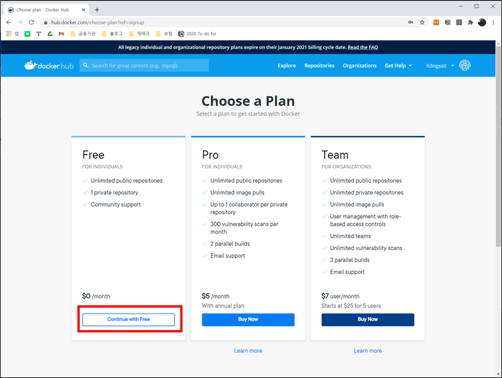Click '3 parallel builds' feature text
Screen dimensions: 502x378
(349, 260)
